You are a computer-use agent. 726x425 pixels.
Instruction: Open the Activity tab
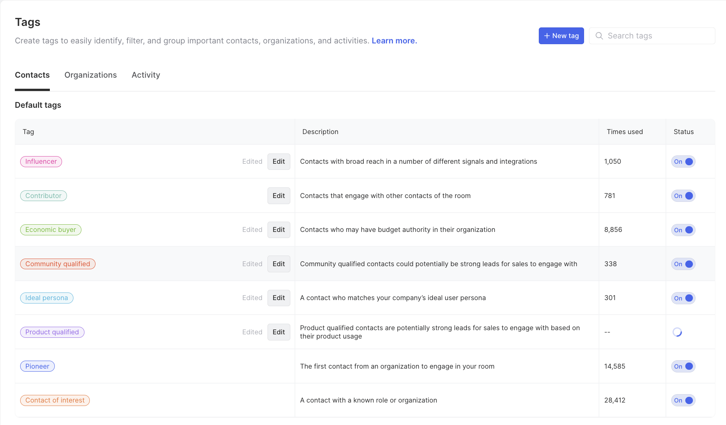tap(146, 75)
